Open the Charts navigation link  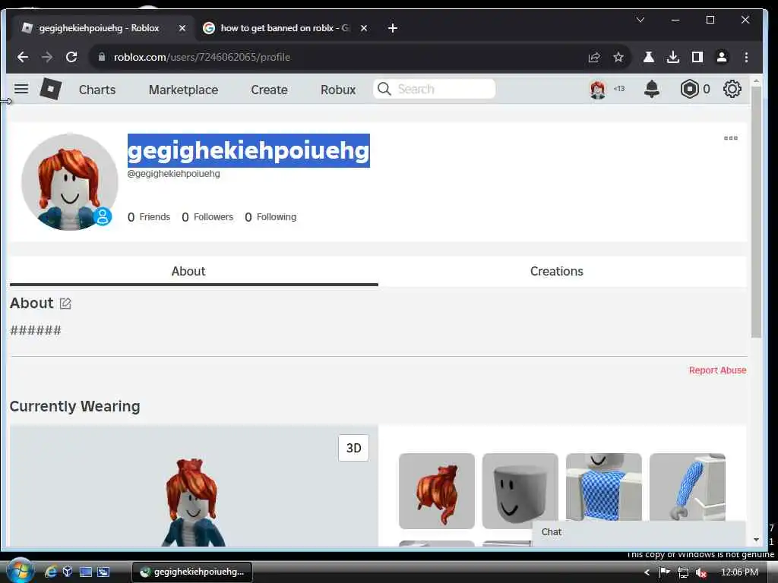click(97, 90)
